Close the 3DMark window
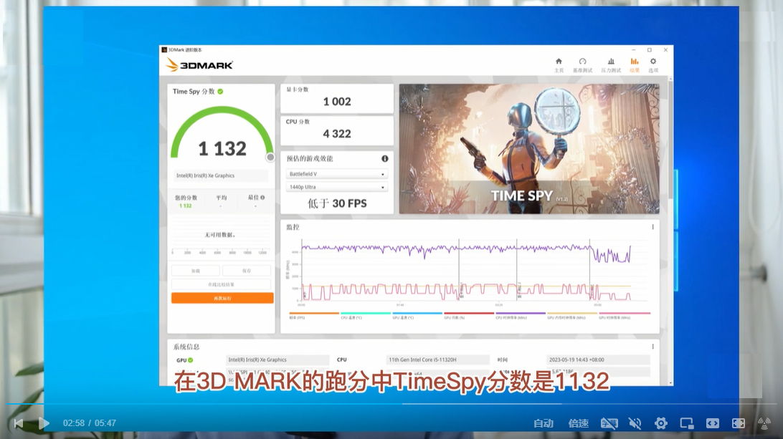The width and height of the screenshot is (783, 439). pos(665,50)
